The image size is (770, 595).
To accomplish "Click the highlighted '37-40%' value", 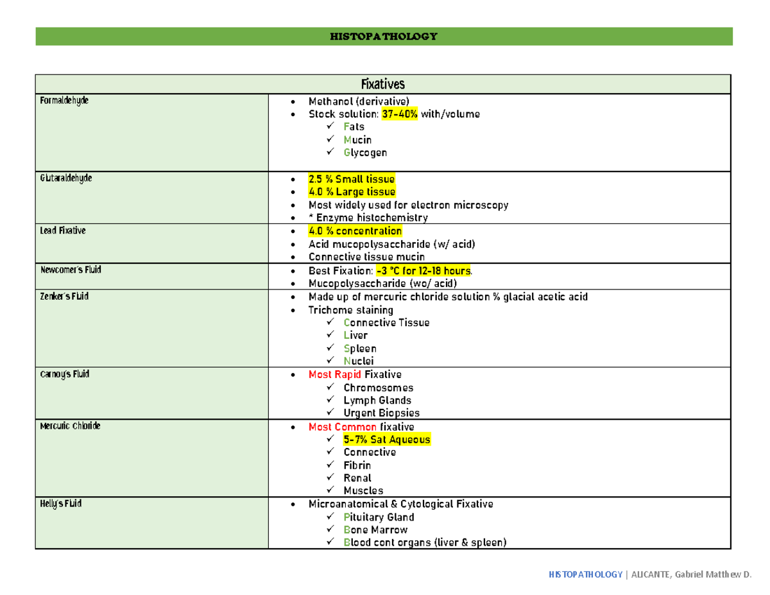I will (400, 114).
